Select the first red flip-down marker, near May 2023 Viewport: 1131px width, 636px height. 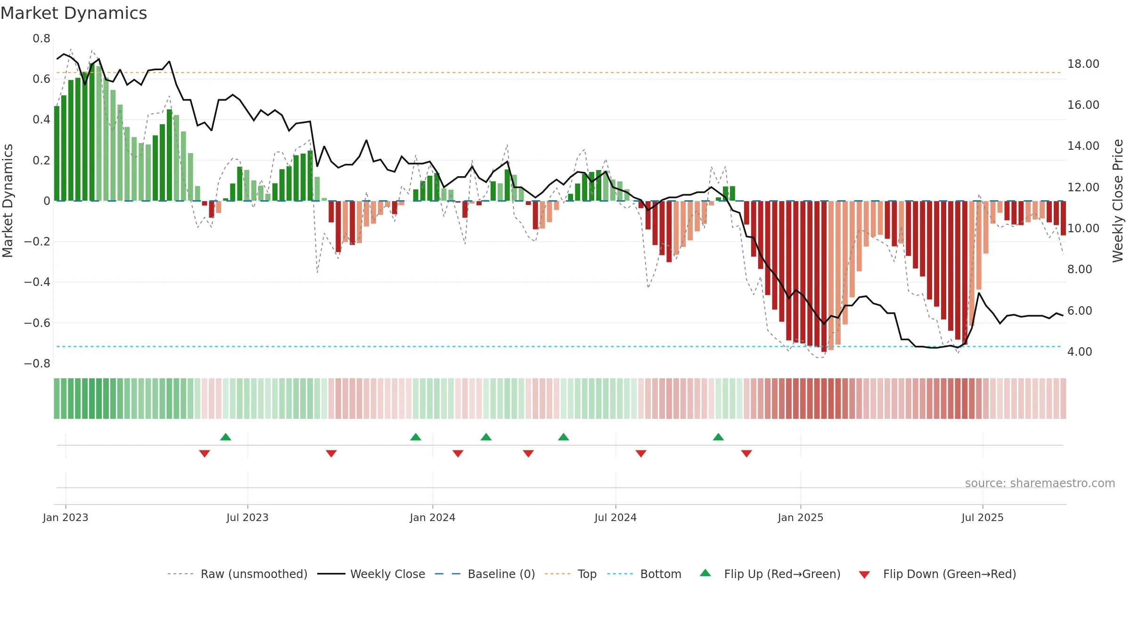205,453
